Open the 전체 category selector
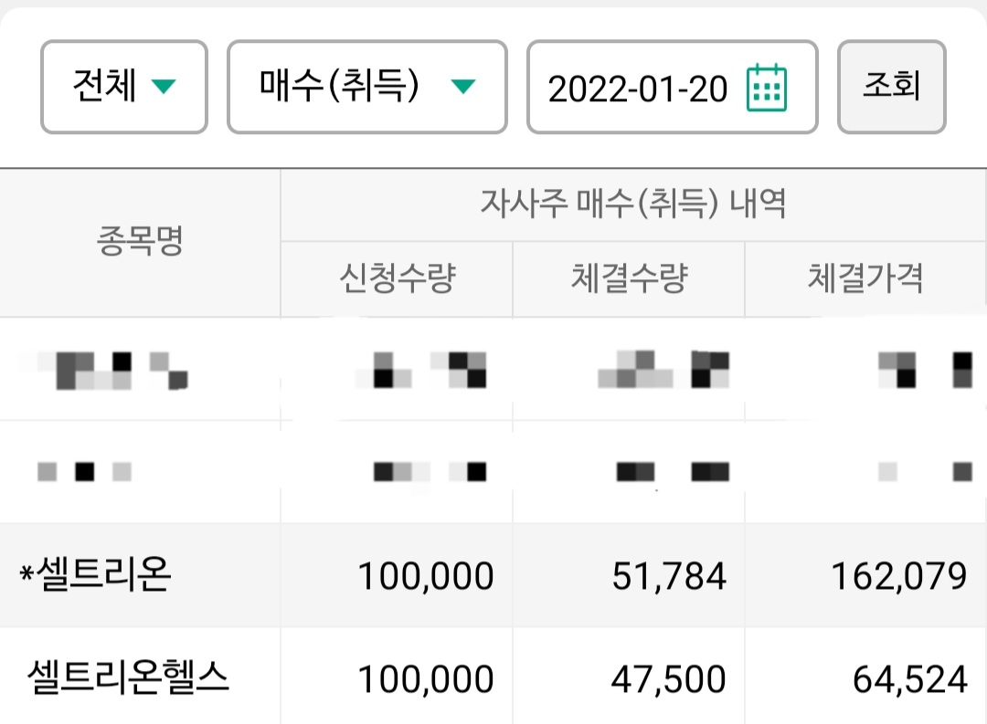 [x=124, y=87]
